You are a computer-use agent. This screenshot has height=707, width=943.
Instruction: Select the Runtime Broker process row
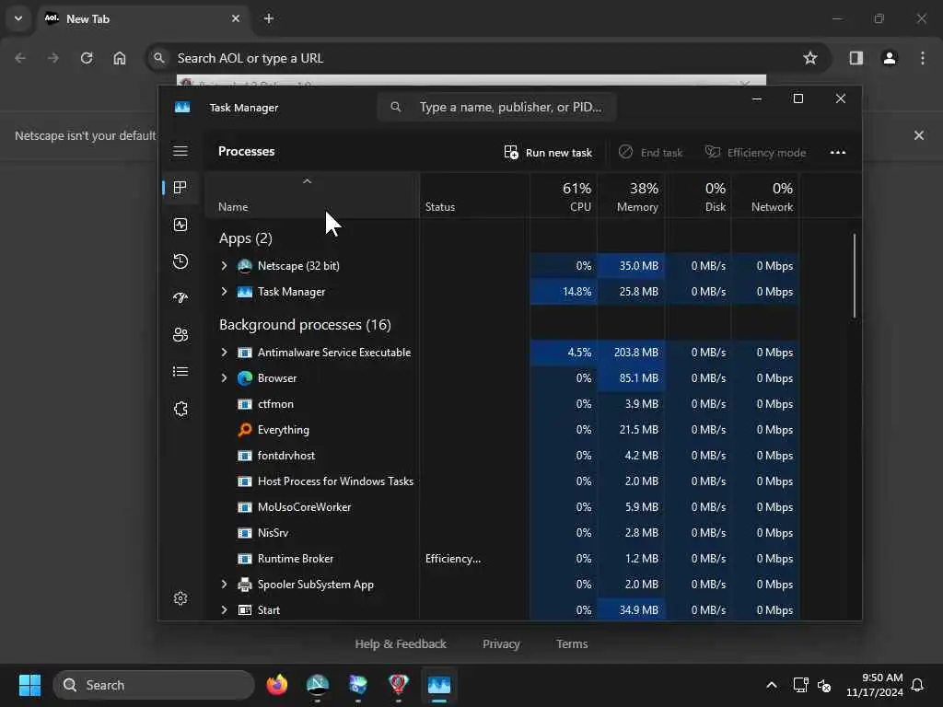tap(502, 559)
